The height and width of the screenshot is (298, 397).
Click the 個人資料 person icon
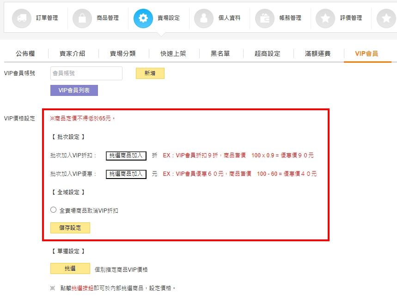204,18
